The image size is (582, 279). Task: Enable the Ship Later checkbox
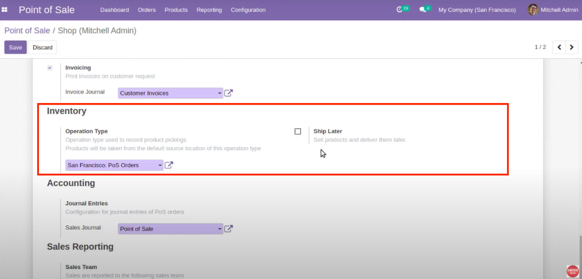tap(297, 131)
